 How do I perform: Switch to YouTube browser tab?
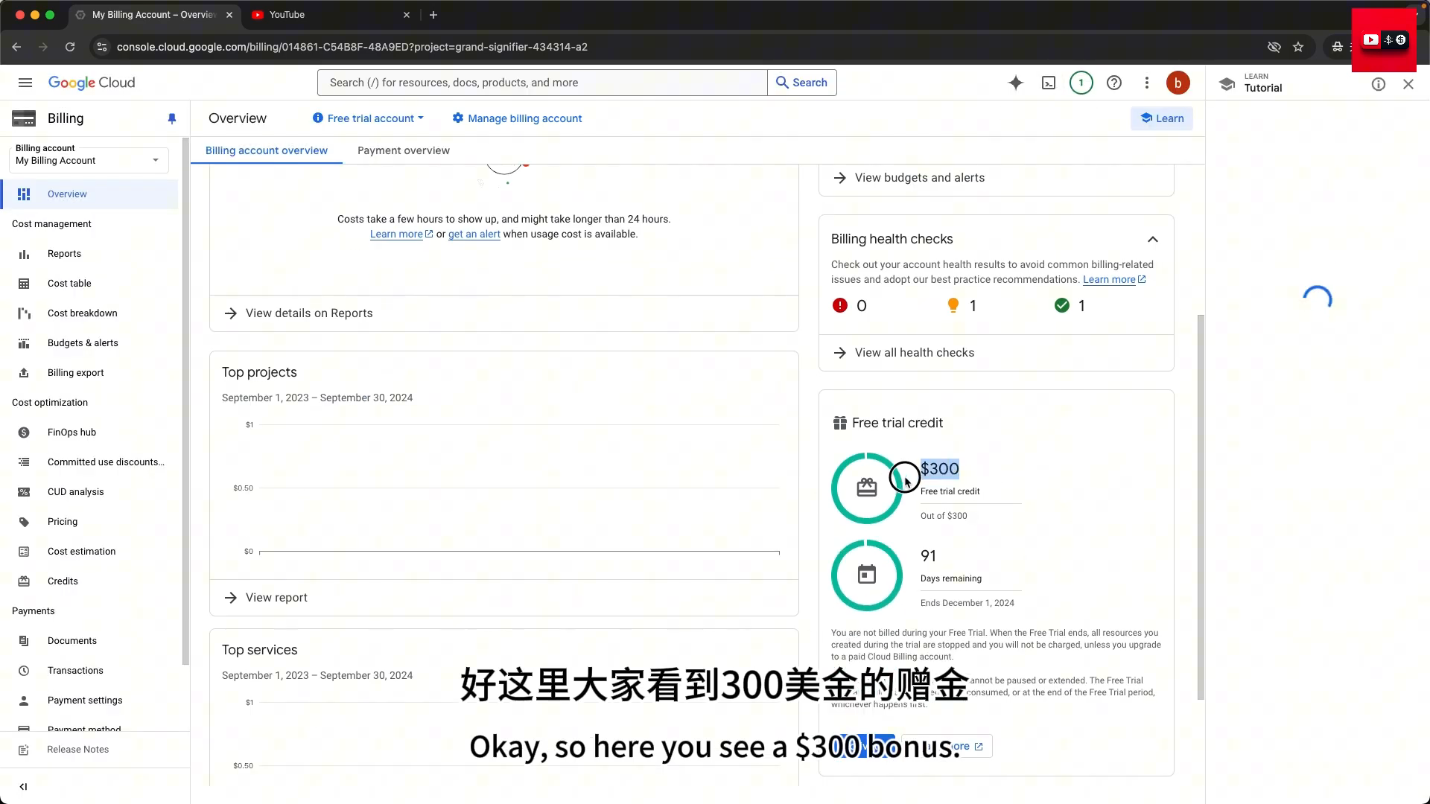(331, 14)
